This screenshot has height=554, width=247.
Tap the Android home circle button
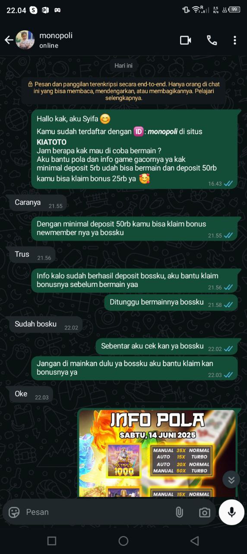click(x=123, y=541)
